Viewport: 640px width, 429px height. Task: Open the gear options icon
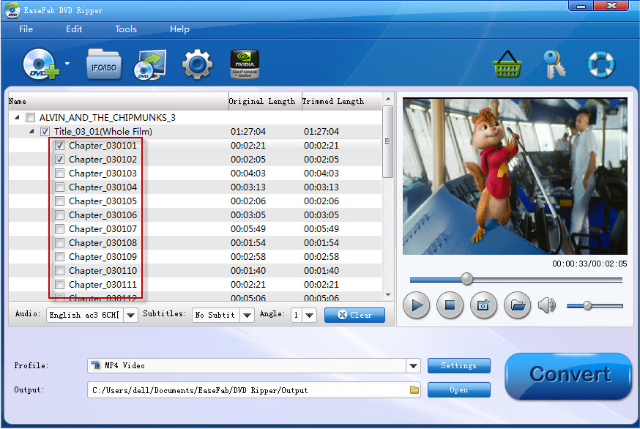(x=197, y=64)
